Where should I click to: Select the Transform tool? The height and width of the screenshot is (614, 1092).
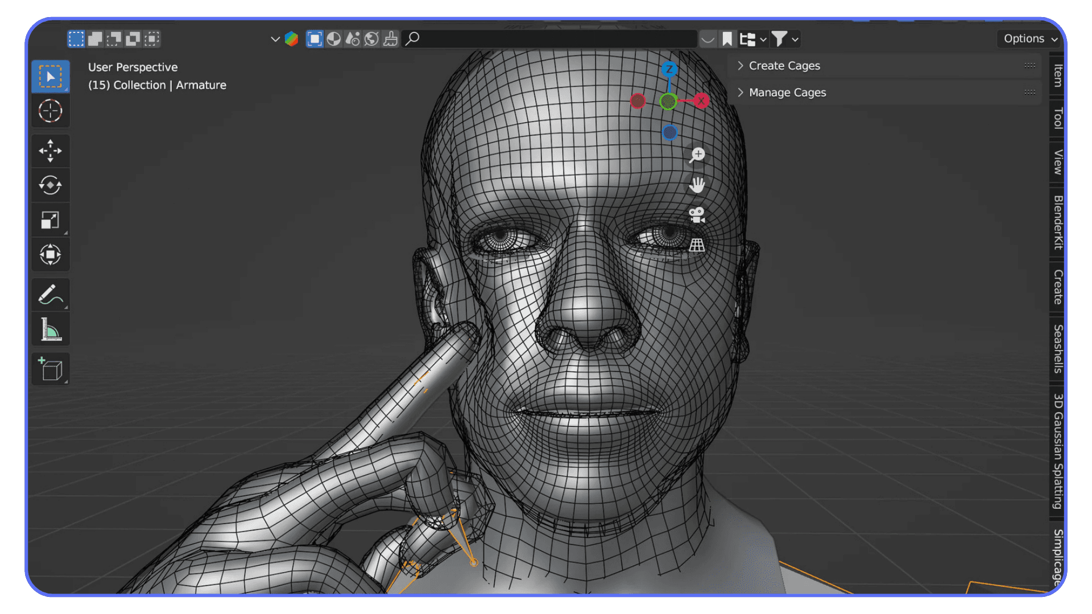point(50,254)
